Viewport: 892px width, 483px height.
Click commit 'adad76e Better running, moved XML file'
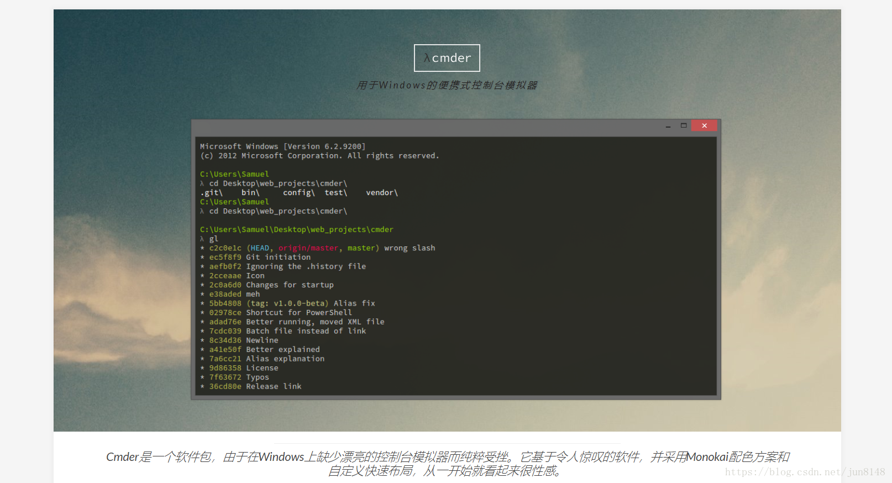[x=292, y=322]
